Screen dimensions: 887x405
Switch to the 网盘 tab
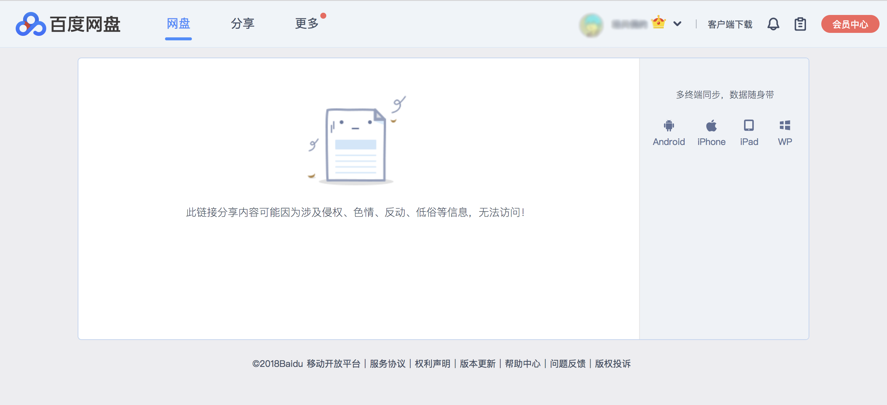pyautogui.click(x=178, y=24)
